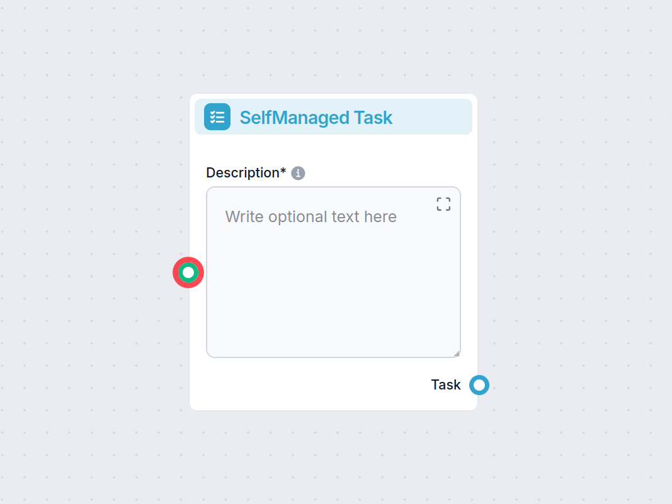672x504 pixels.
Task: Click the white center of Task output port
Action: pyautogui.click(x=479, y=385)
